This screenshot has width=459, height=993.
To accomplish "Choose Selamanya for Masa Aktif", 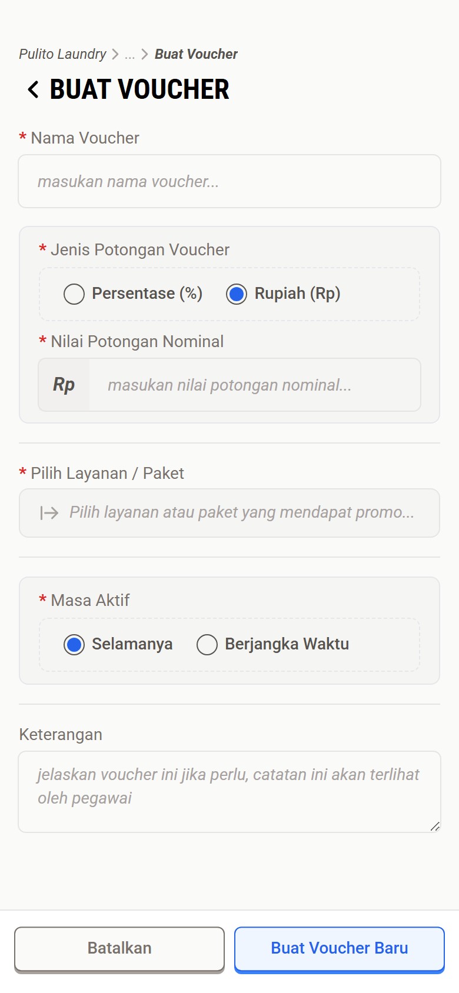I will [74, 644].
